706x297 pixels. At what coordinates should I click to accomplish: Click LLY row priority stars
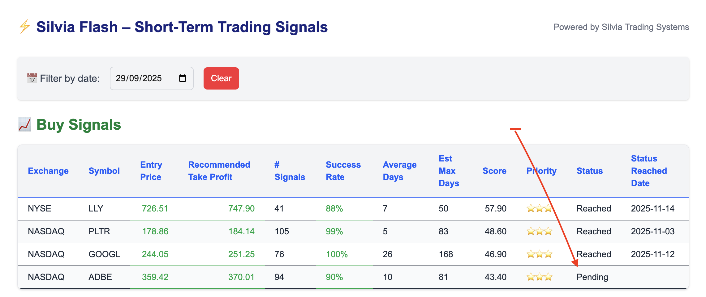coord(539,209)
